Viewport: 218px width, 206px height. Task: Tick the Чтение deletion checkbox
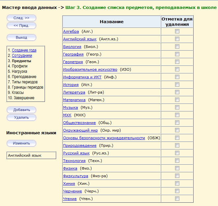177,199
